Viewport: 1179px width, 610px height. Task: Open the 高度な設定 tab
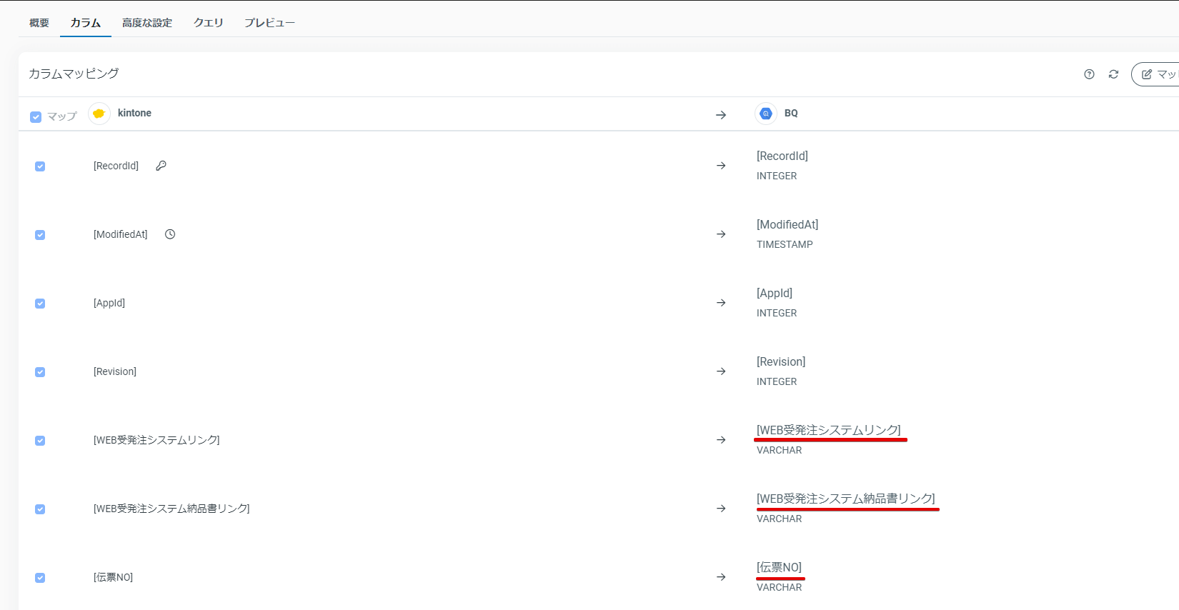(147, 23)
